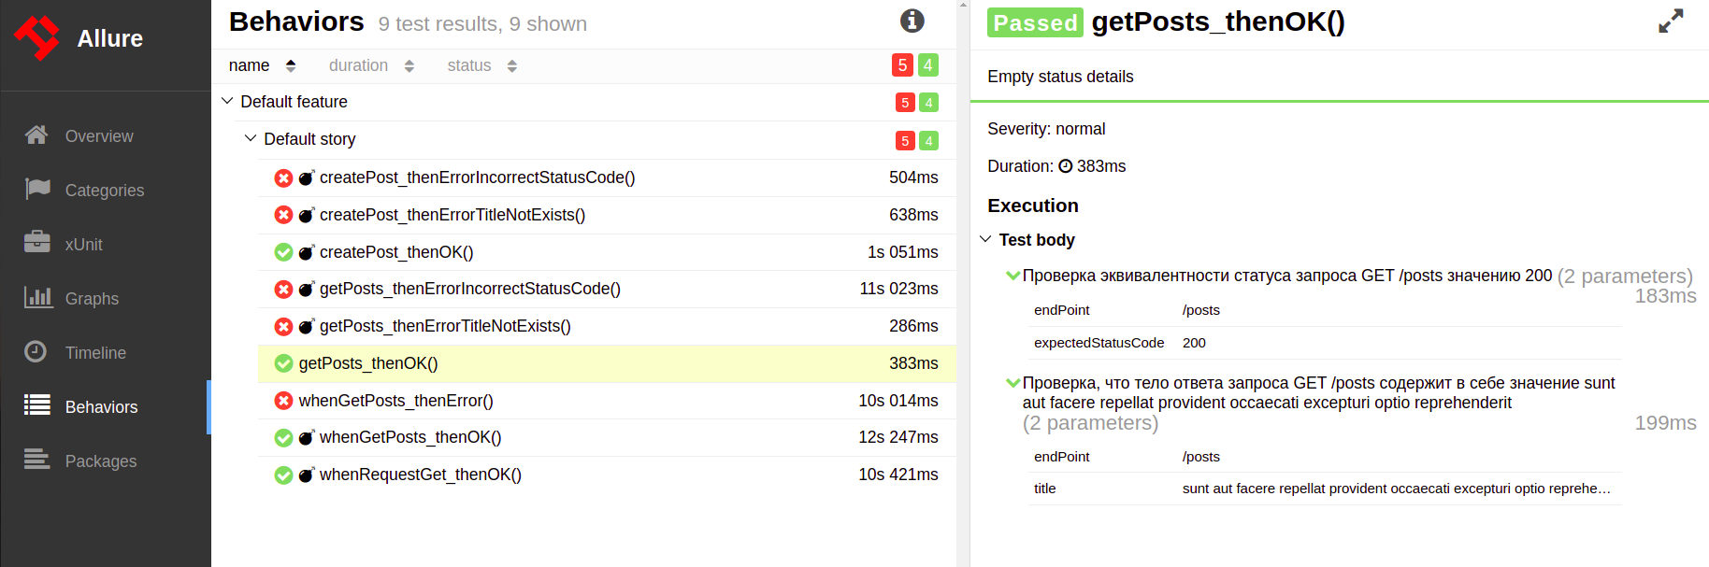This screenshot has width=1709, height=567.
Task: Collapse the Test body section
Action: tap(985, 239)
